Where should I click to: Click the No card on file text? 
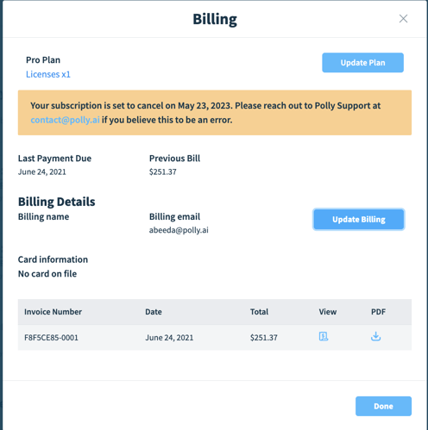[47, 274]
